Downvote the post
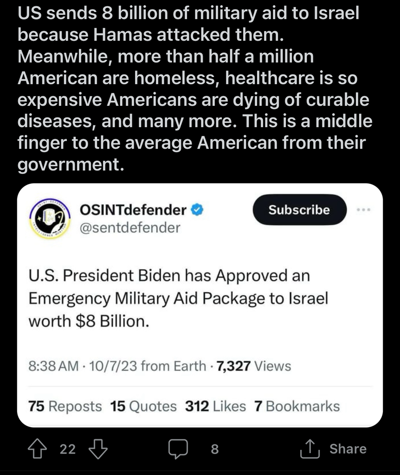Image resolution: width=400 pixels, height=475 pixels. tap(98, 449)
